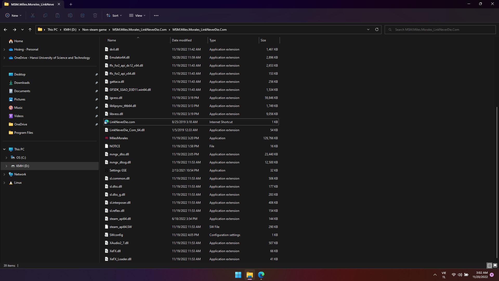This screenshot has height=281, width=499.
Task: Select the nvngx_dlss.dll file
Action: 191,154
